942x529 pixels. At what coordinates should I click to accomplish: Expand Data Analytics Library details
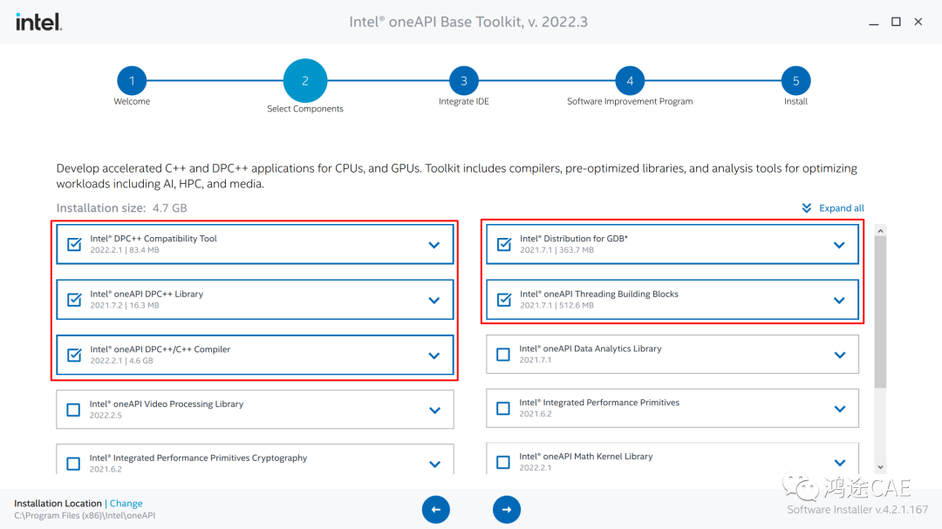tap(840, 355)
